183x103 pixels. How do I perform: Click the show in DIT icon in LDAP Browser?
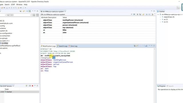pos(21,11)
